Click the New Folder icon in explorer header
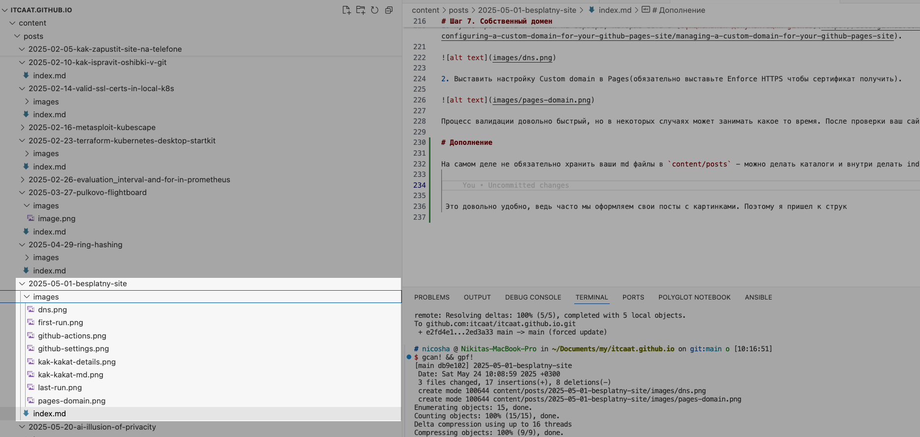 [x=361, y=10]
